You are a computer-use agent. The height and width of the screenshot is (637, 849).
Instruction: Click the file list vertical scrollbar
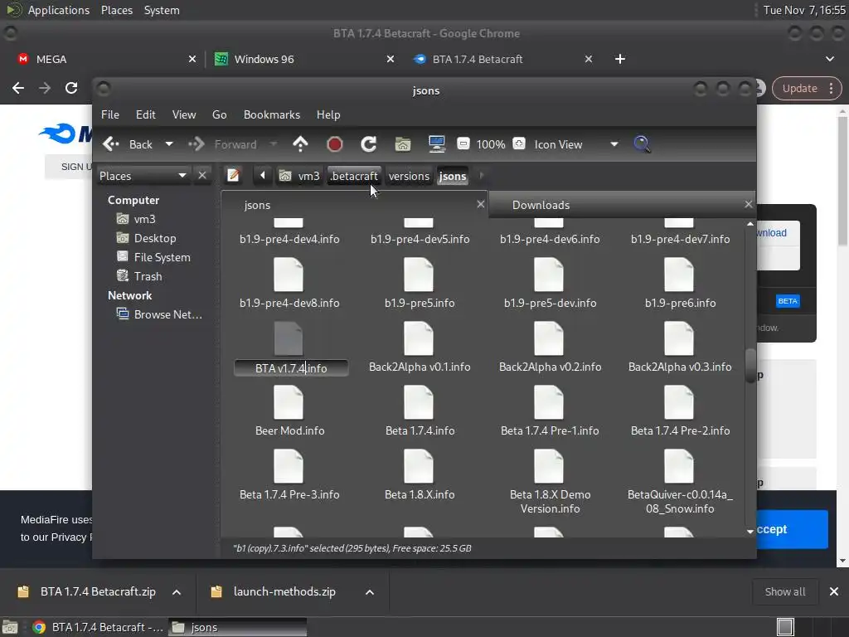pos(750,366)
